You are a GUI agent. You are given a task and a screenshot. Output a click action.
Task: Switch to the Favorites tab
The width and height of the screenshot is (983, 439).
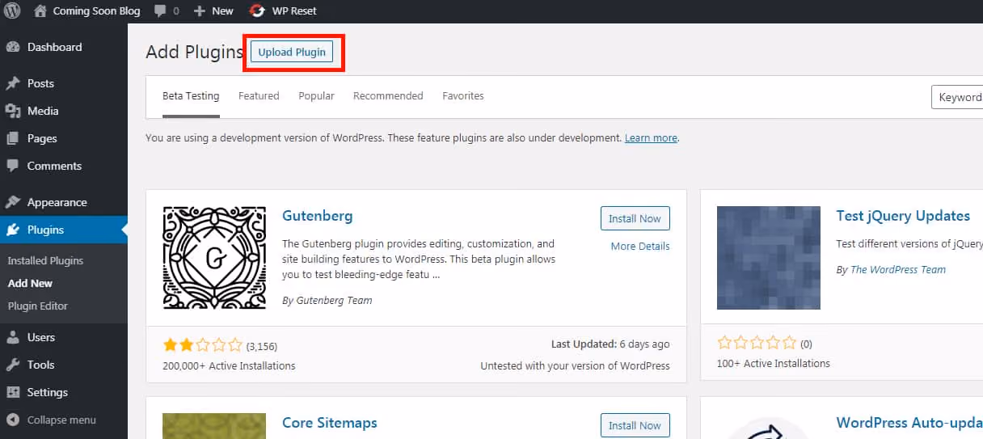463,96
